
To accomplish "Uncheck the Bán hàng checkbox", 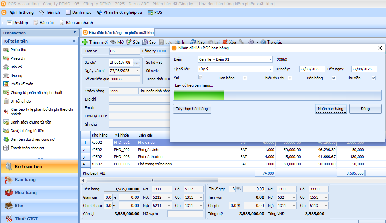I will (334, 78).
